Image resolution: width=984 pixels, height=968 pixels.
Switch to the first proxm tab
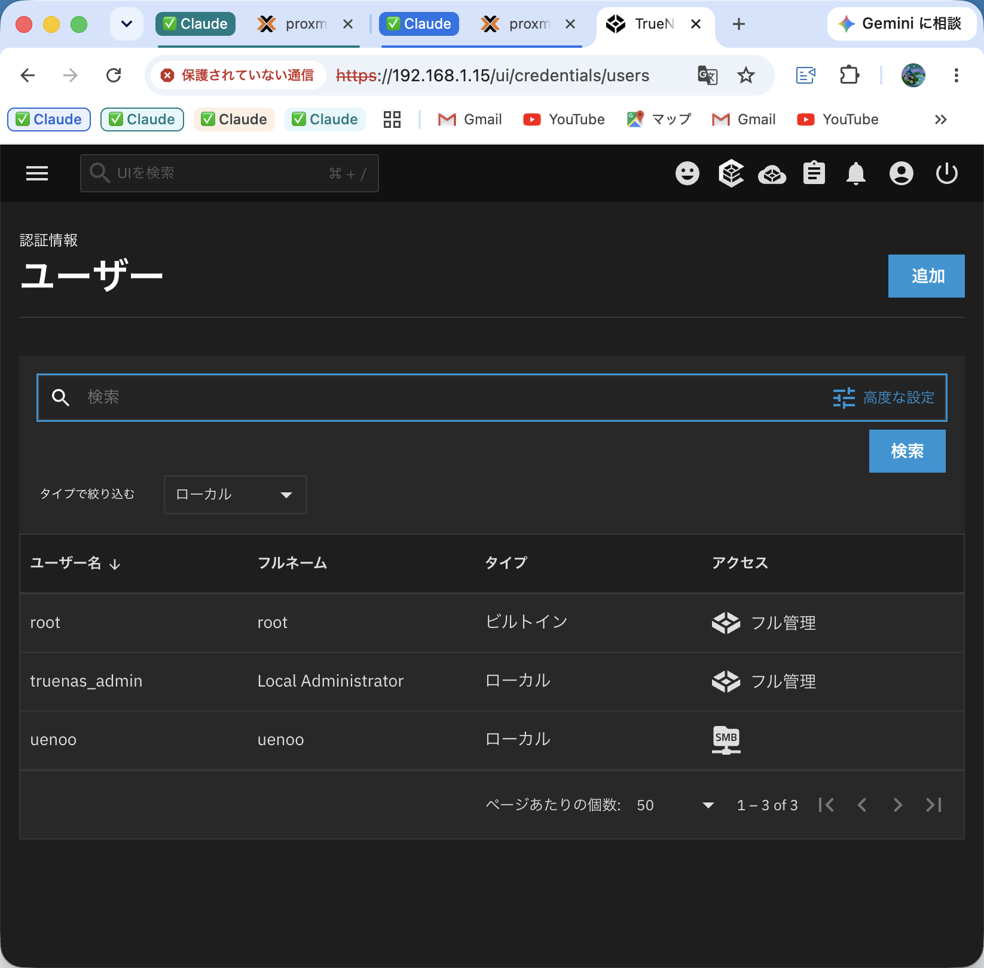306,24
